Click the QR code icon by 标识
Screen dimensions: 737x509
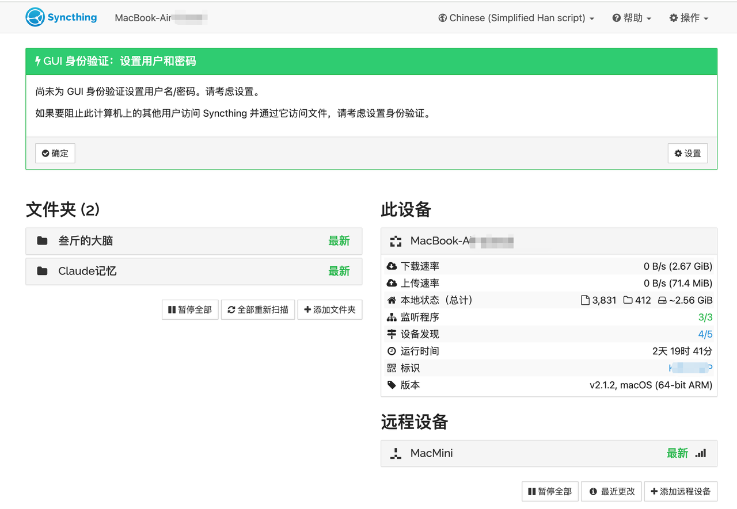[392, 368]
